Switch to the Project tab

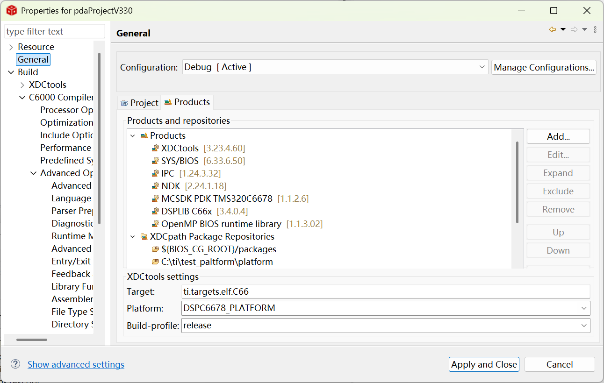coord(139,103)
